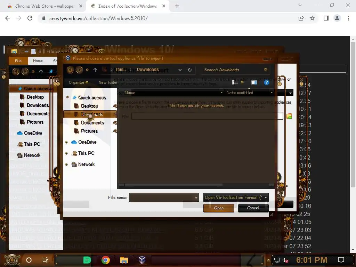This screenshot has height=267, width=356.
Task: Open the notification center icon
Action: click(x=341, y=260)
